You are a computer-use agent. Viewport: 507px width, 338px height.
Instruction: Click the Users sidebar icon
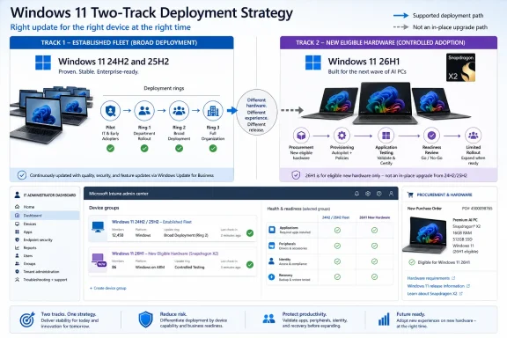point(17,255)
